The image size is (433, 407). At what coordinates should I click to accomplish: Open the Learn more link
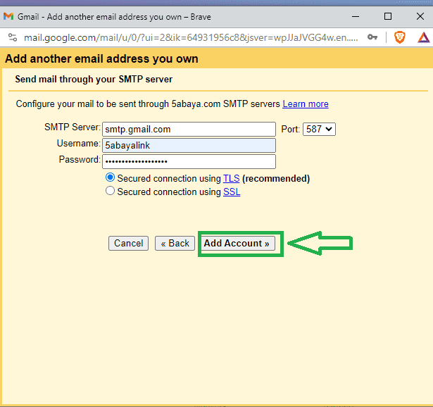tap(306, 104)
